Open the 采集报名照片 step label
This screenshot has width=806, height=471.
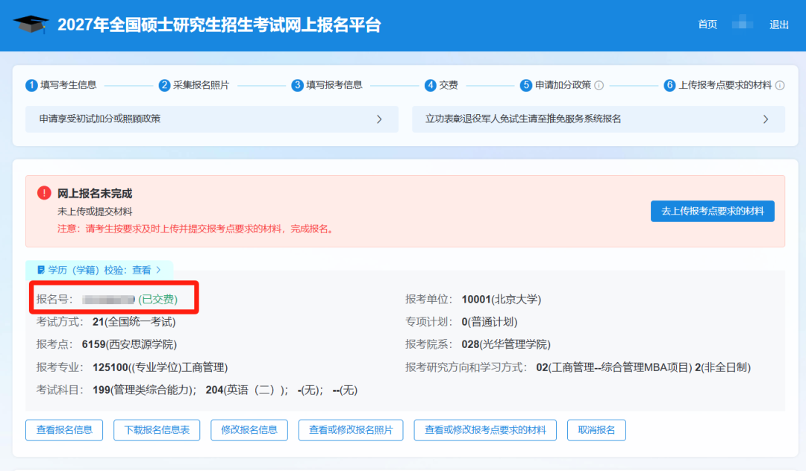(x=201, y=85)
